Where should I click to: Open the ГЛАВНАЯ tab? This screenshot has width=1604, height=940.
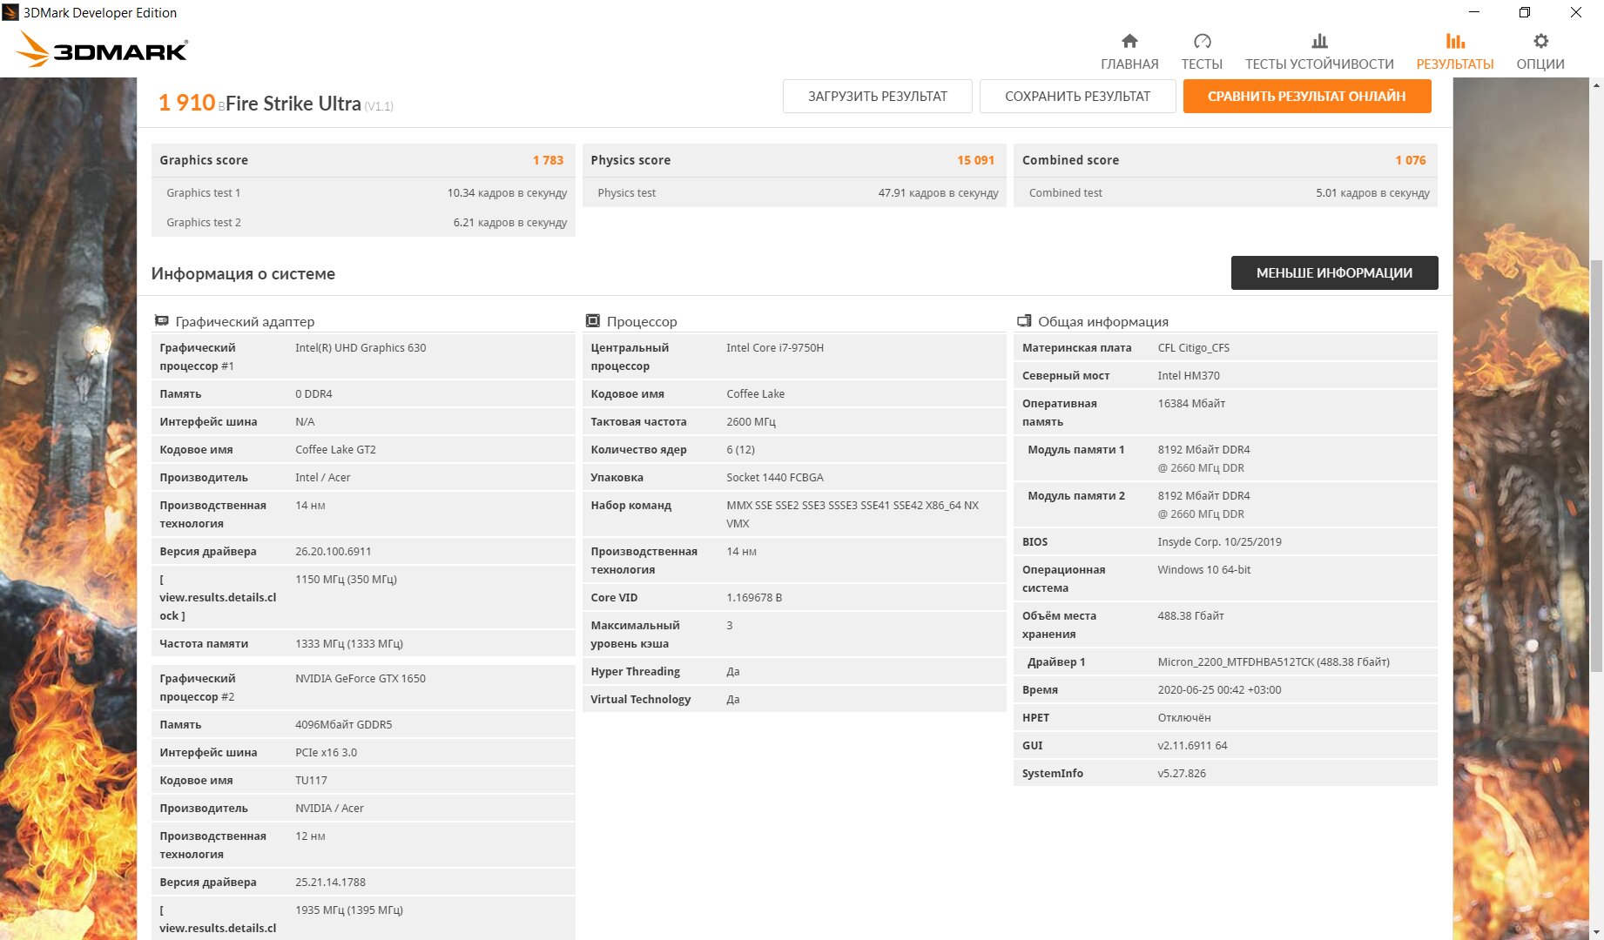(1129, 64)
